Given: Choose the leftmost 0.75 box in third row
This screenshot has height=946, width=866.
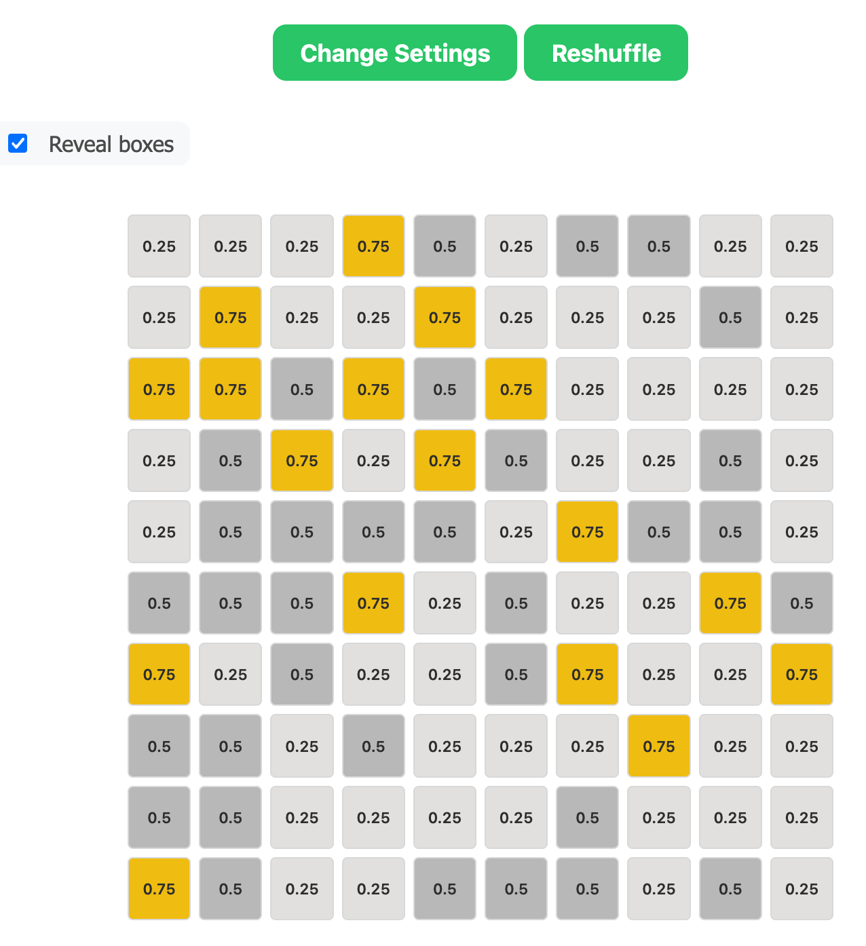Looking at the screenshot, I should coord(159,390).
